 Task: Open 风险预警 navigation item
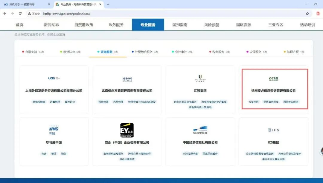click(212, 25)
